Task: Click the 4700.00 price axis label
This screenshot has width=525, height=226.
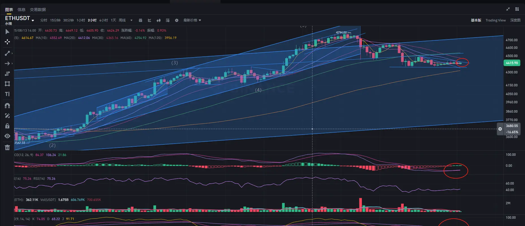Action: [512, 40]
